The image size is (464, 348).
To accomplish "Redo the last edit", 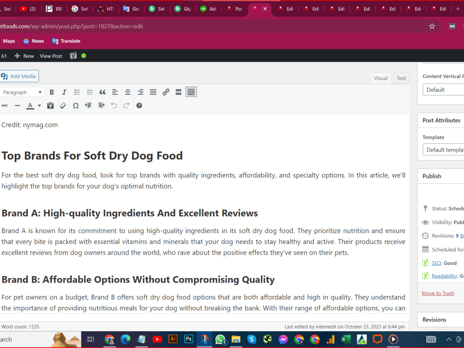I will click(x=127, y=105).
